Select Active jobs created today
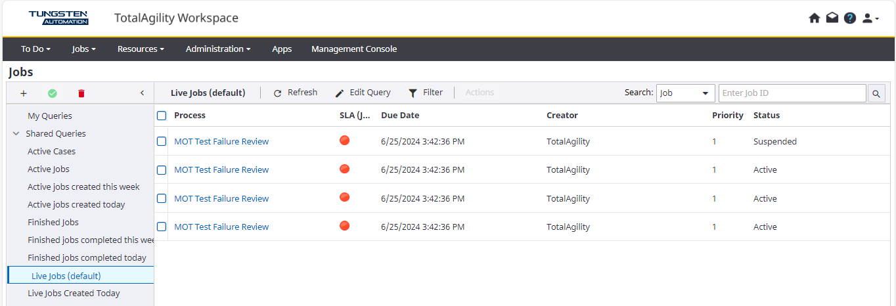This screenshot has width=896, height=306. point(76,204)
